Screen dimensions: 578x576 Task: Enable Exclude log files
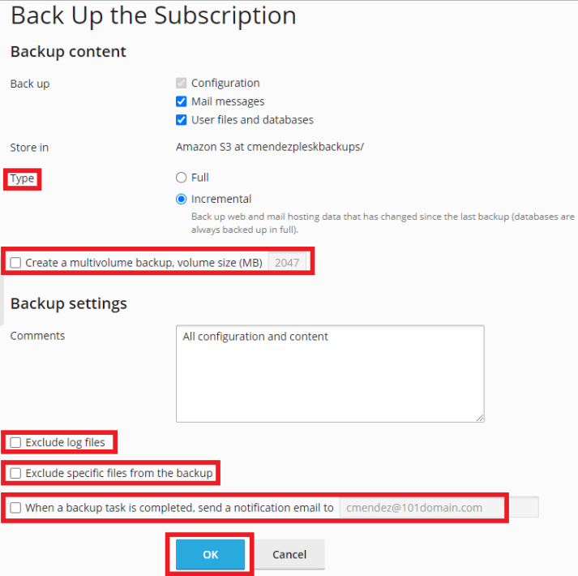point(16,443)
